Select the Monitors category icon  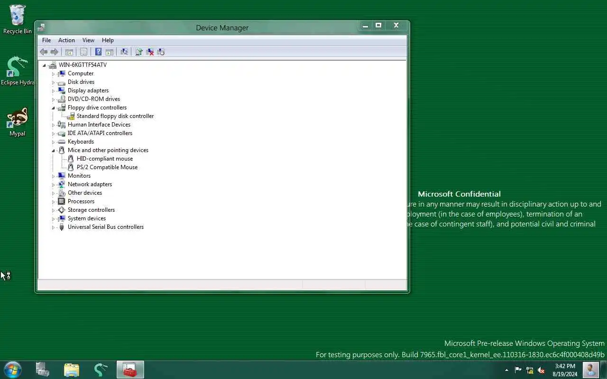pyautogui.click(x=61, y=176)
